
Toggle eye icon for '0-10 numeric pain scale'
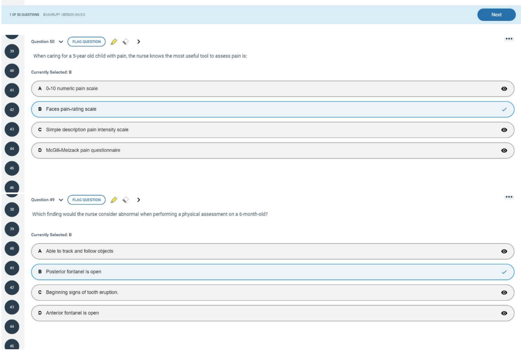coord(504,89)
